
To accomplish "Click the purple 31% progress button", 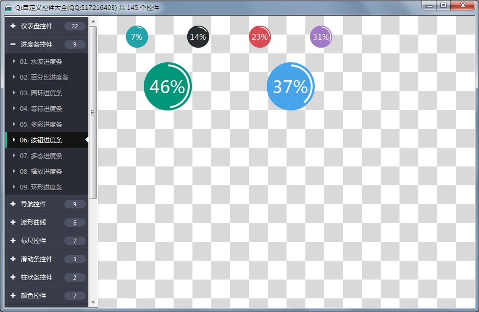I will click(321, 37).
